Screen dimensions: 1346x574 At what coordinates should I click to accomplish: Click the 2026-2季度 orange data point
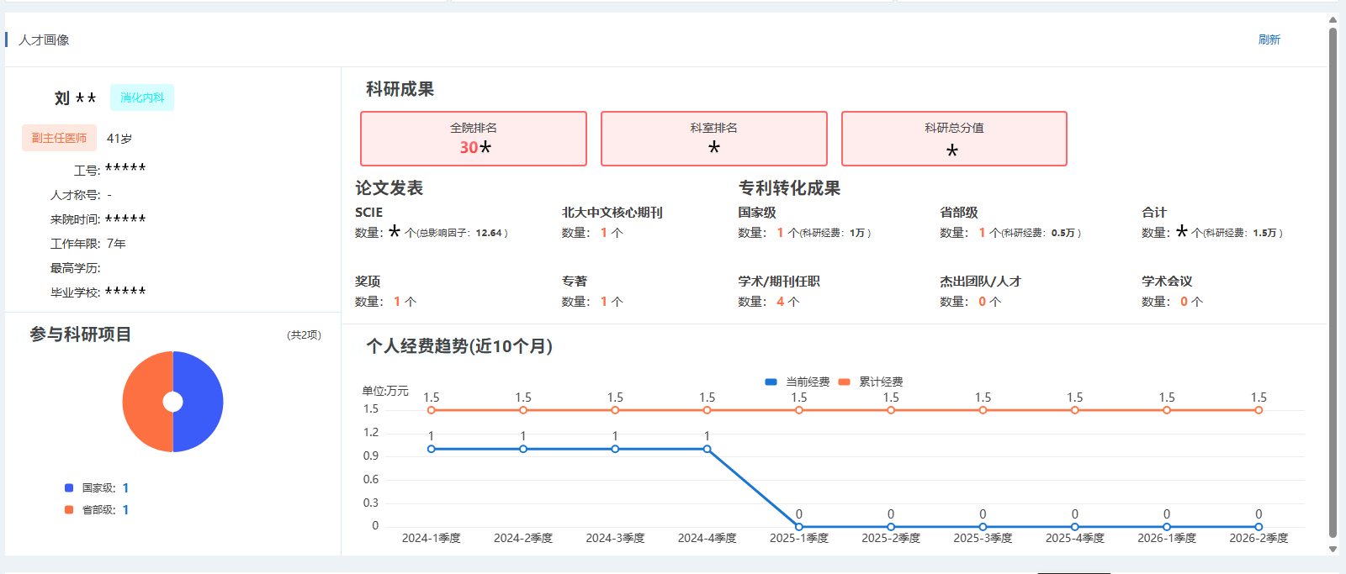[1259, 410]
